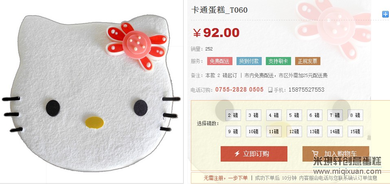
Task: Click the 加入购物车 add to cart button
Action: [335, 153]
